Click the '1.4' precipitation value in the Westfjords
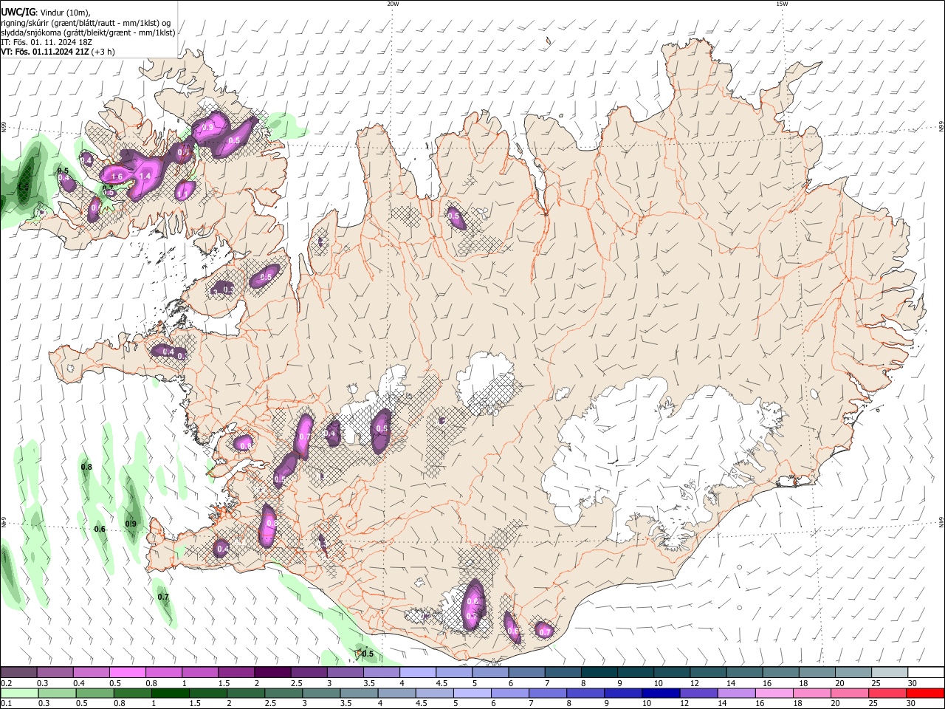The width and height of the screenshot is (945, 709). tap(145, 176)
